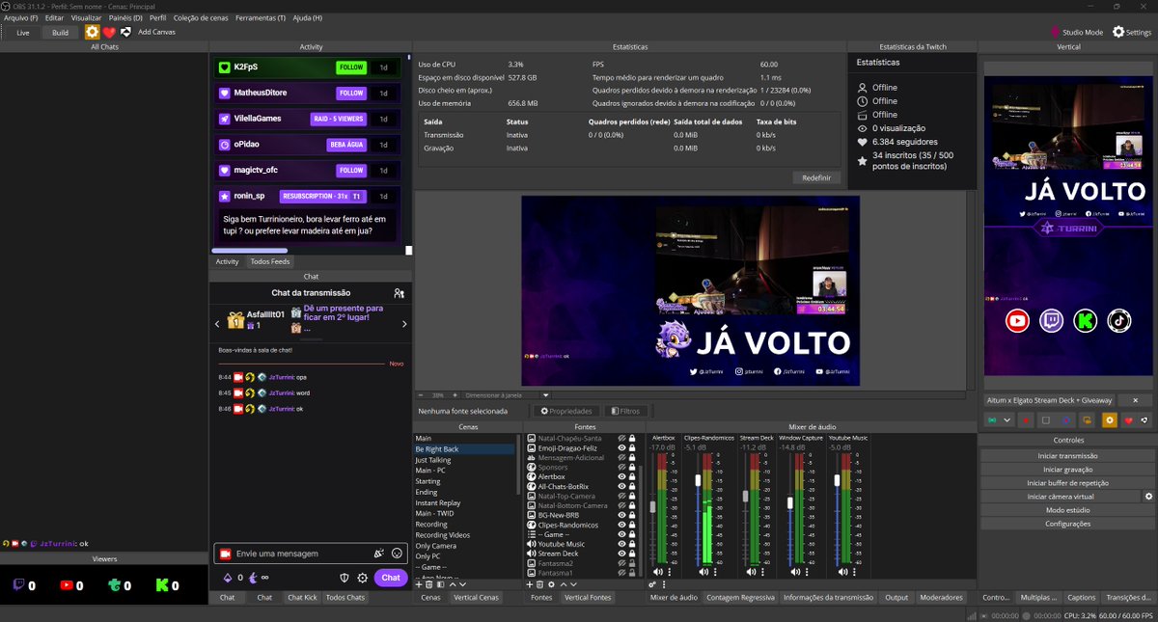This screenshot has width=1158, height=622.
Task: Open the emoji picker in the chat input
Action: point(395,553)
